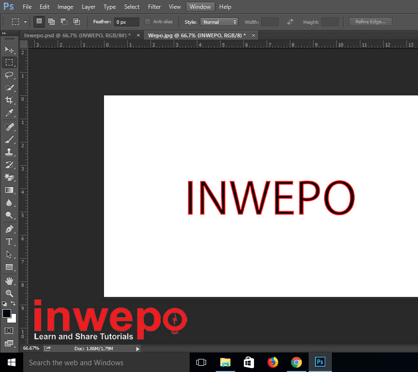Toggle Add to selection mode
This screenshot has width=418, height=372.
tap(51, 22)
